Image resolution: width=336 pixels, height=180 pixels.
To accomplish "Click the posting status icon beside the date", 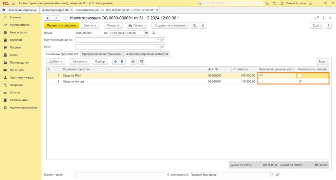I will [x=153, y=33].
